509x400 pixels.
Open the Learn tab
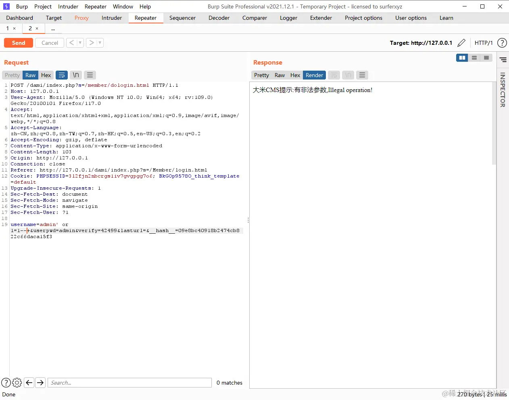[446, 18]
